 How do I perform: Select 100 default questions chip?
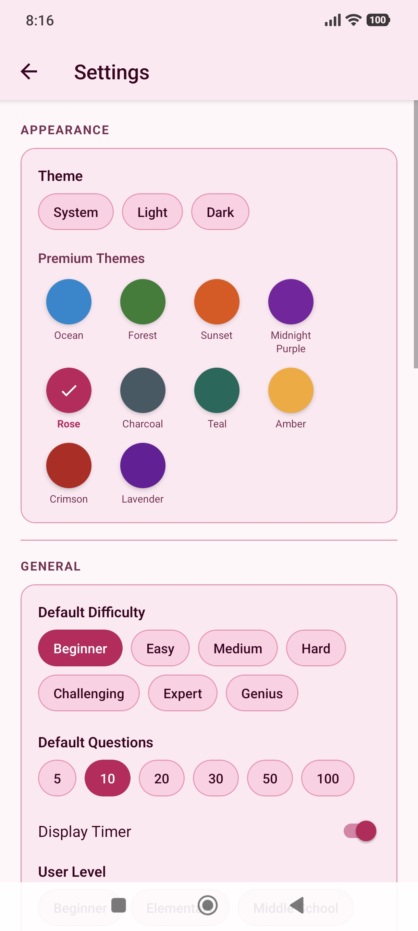(328, 778)
